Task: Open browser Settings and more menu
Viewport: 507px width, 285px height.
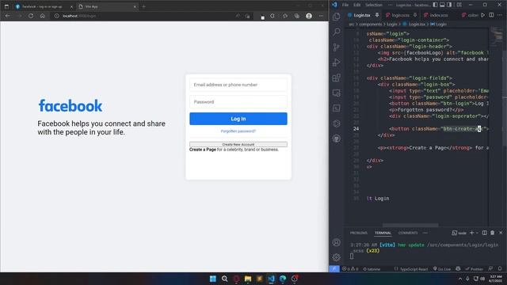Action: [321, 16]
